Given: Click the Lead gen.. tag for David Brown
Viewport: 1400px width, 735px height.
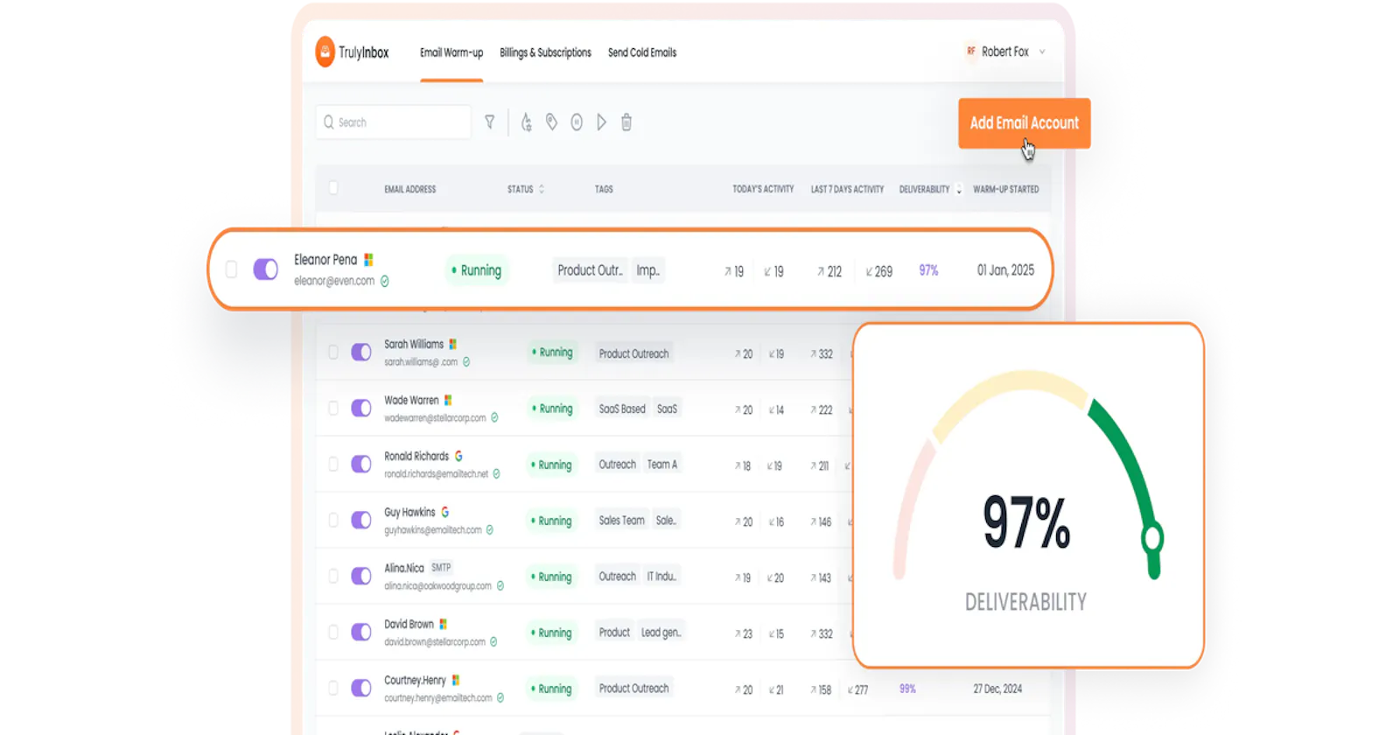Looking at the screenshot, I should (661, 633).
